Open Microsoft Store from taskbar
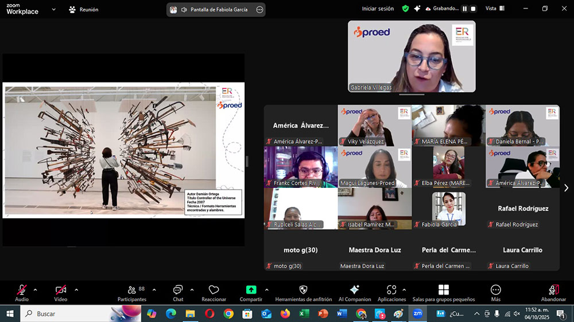This screenshot has width=574, height=322. pos(247,313)
